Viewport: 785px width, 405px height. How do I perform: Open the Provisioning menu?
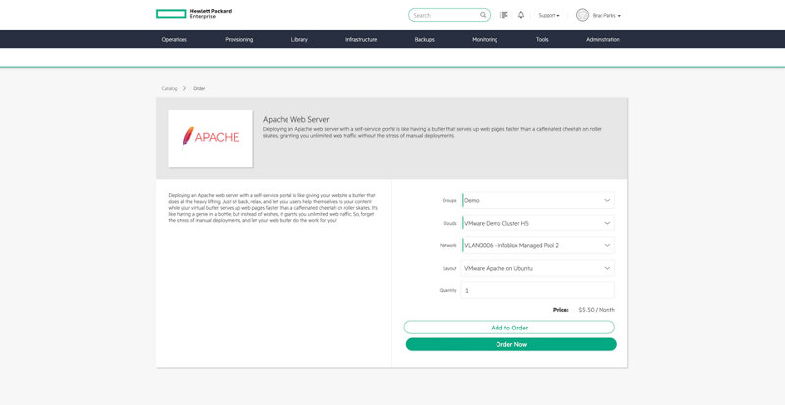[238, 39]
